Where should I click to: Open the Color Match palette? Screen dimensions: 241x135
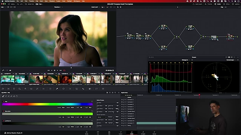coord(8,89)
